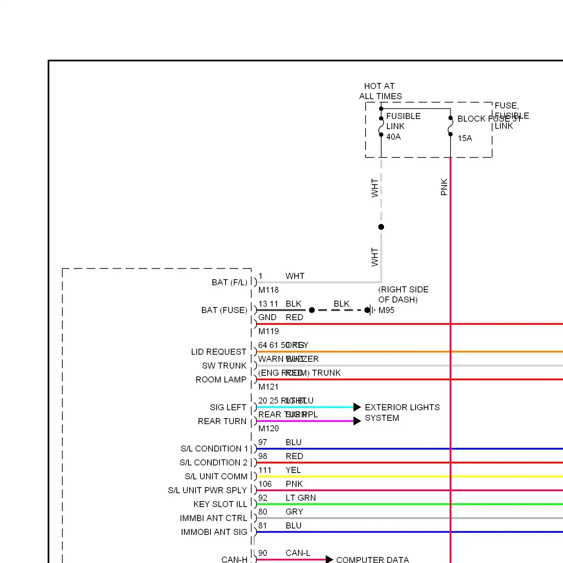Select pin number 81
The height and width of the screenshot is (563, 563).
pyautogui.click(x=262, y=525)
